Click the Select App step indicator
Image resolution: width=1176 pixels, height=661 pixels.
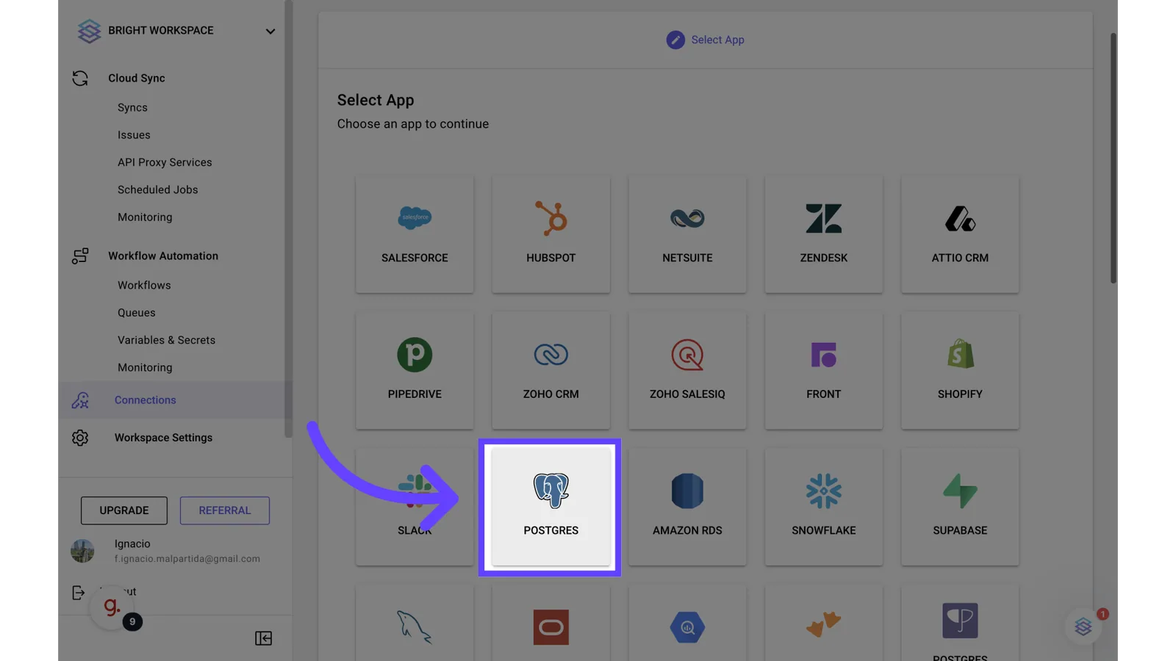(x=705, y=40)
